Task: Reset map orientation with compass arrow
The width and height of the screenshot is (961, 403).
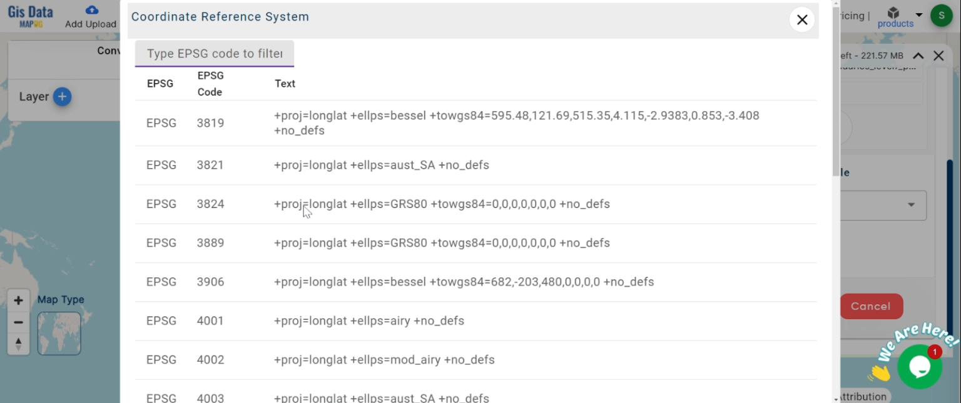Action: tap(18, 344)
